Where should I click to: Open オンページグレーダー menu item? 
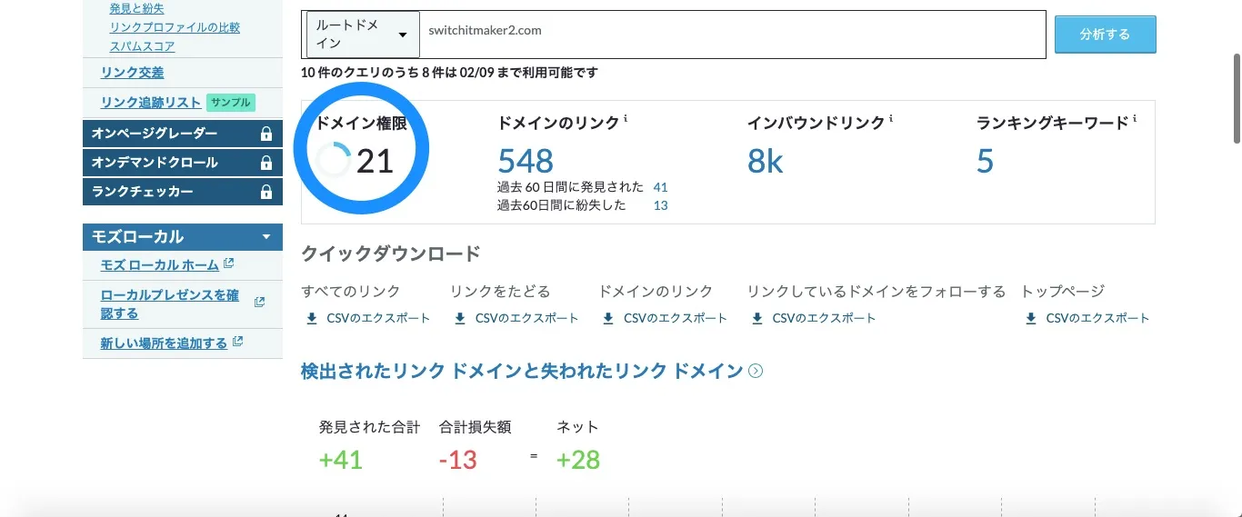[182, 134]
